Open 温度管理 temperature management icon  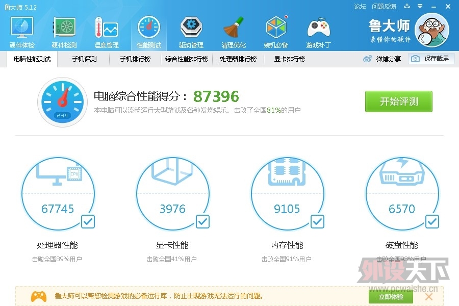click(106, 32)
